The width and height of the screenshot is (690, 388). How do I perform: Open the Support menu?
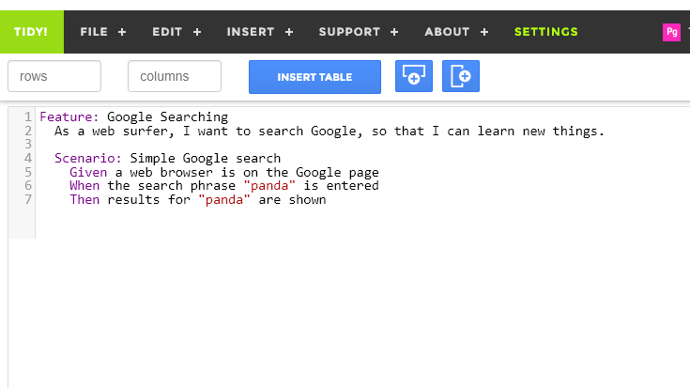tap(349, 32)
